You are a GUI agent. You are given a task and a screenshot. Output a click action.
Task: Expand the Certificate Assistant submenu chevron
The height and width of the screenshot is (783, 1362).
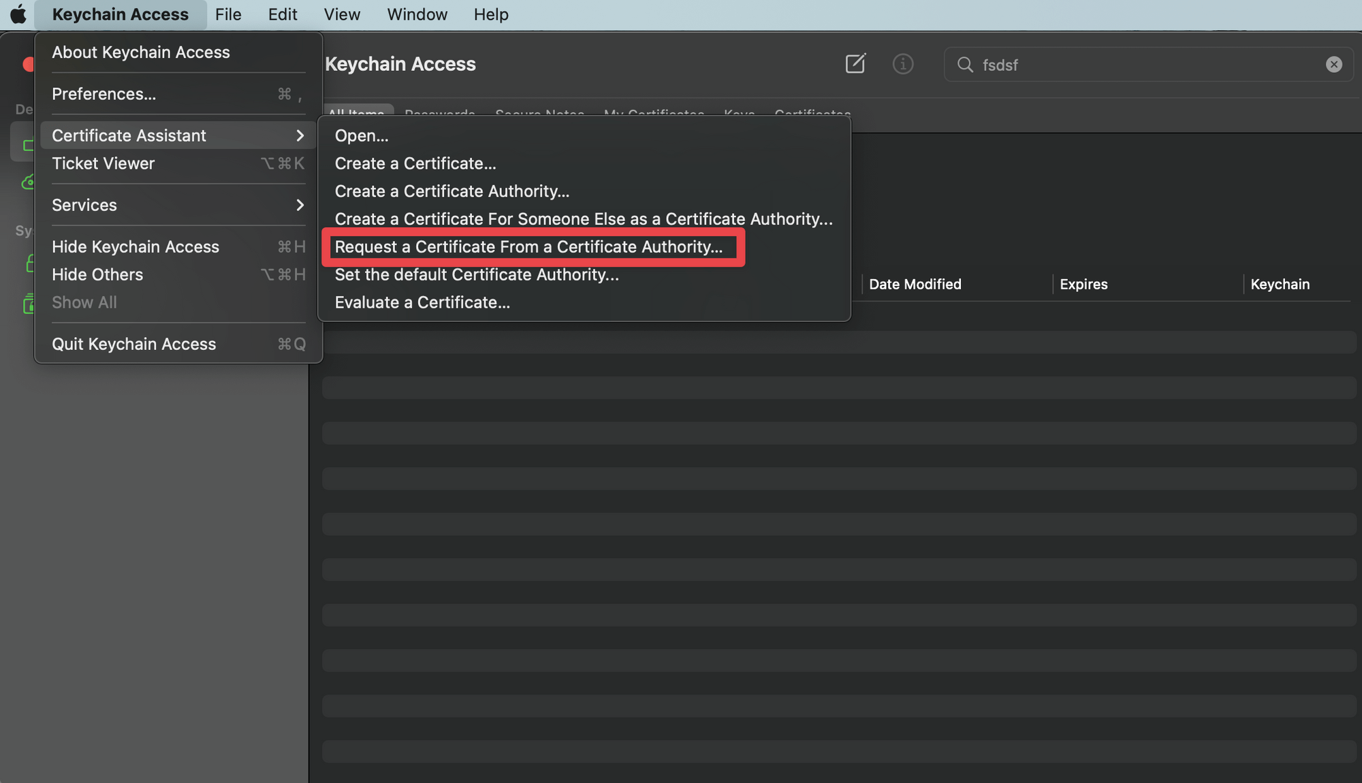300,135
